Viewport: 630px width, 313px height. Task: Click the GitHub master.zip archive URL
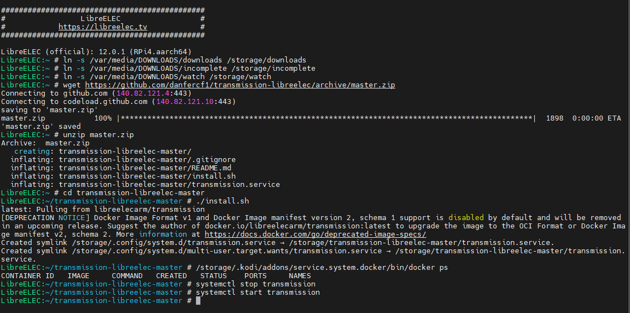[x=240, y=85]
